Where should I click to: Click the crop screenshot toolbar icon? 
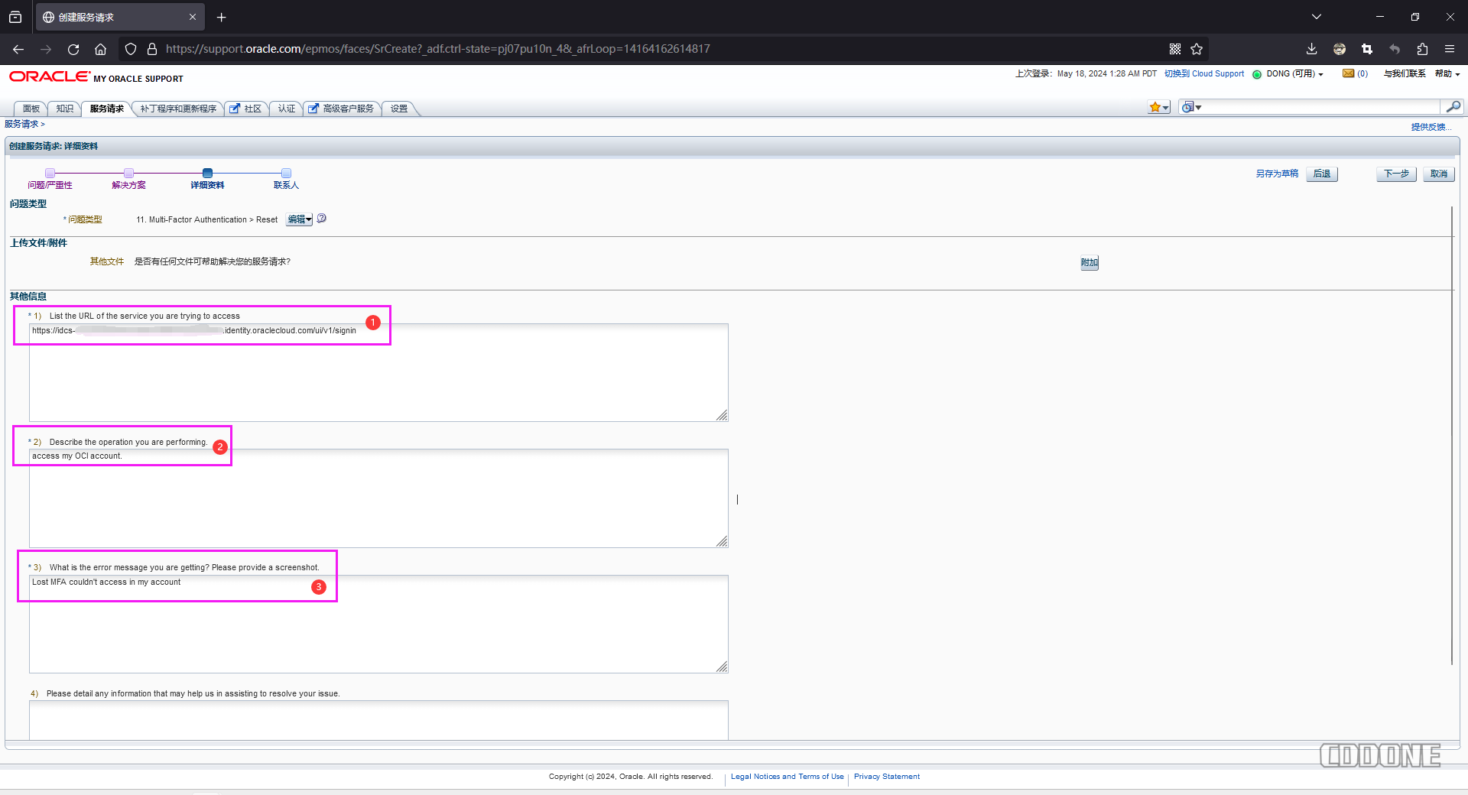point(1367,49)
